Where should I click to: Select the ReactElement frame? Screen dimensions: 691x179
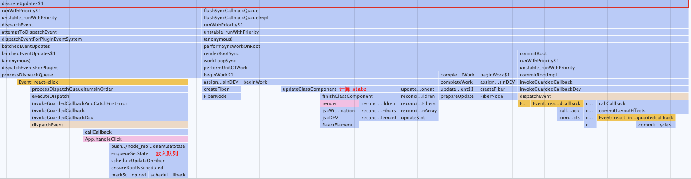point(340,125)
